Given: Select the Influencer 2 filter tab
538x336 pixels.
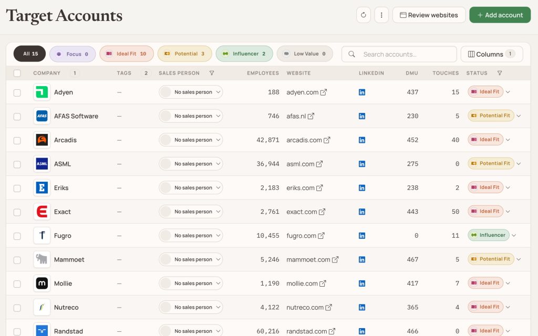Looking at the screenshot, I should [244, 54].
